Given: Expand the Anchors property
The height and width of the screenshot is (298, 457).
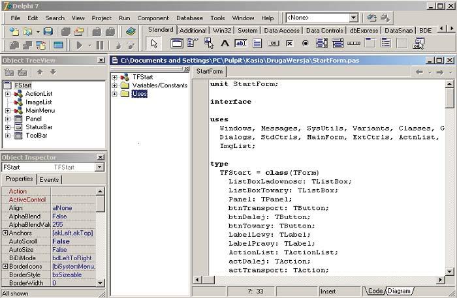Looking at the screenshot, I should (x=5, y=233).
